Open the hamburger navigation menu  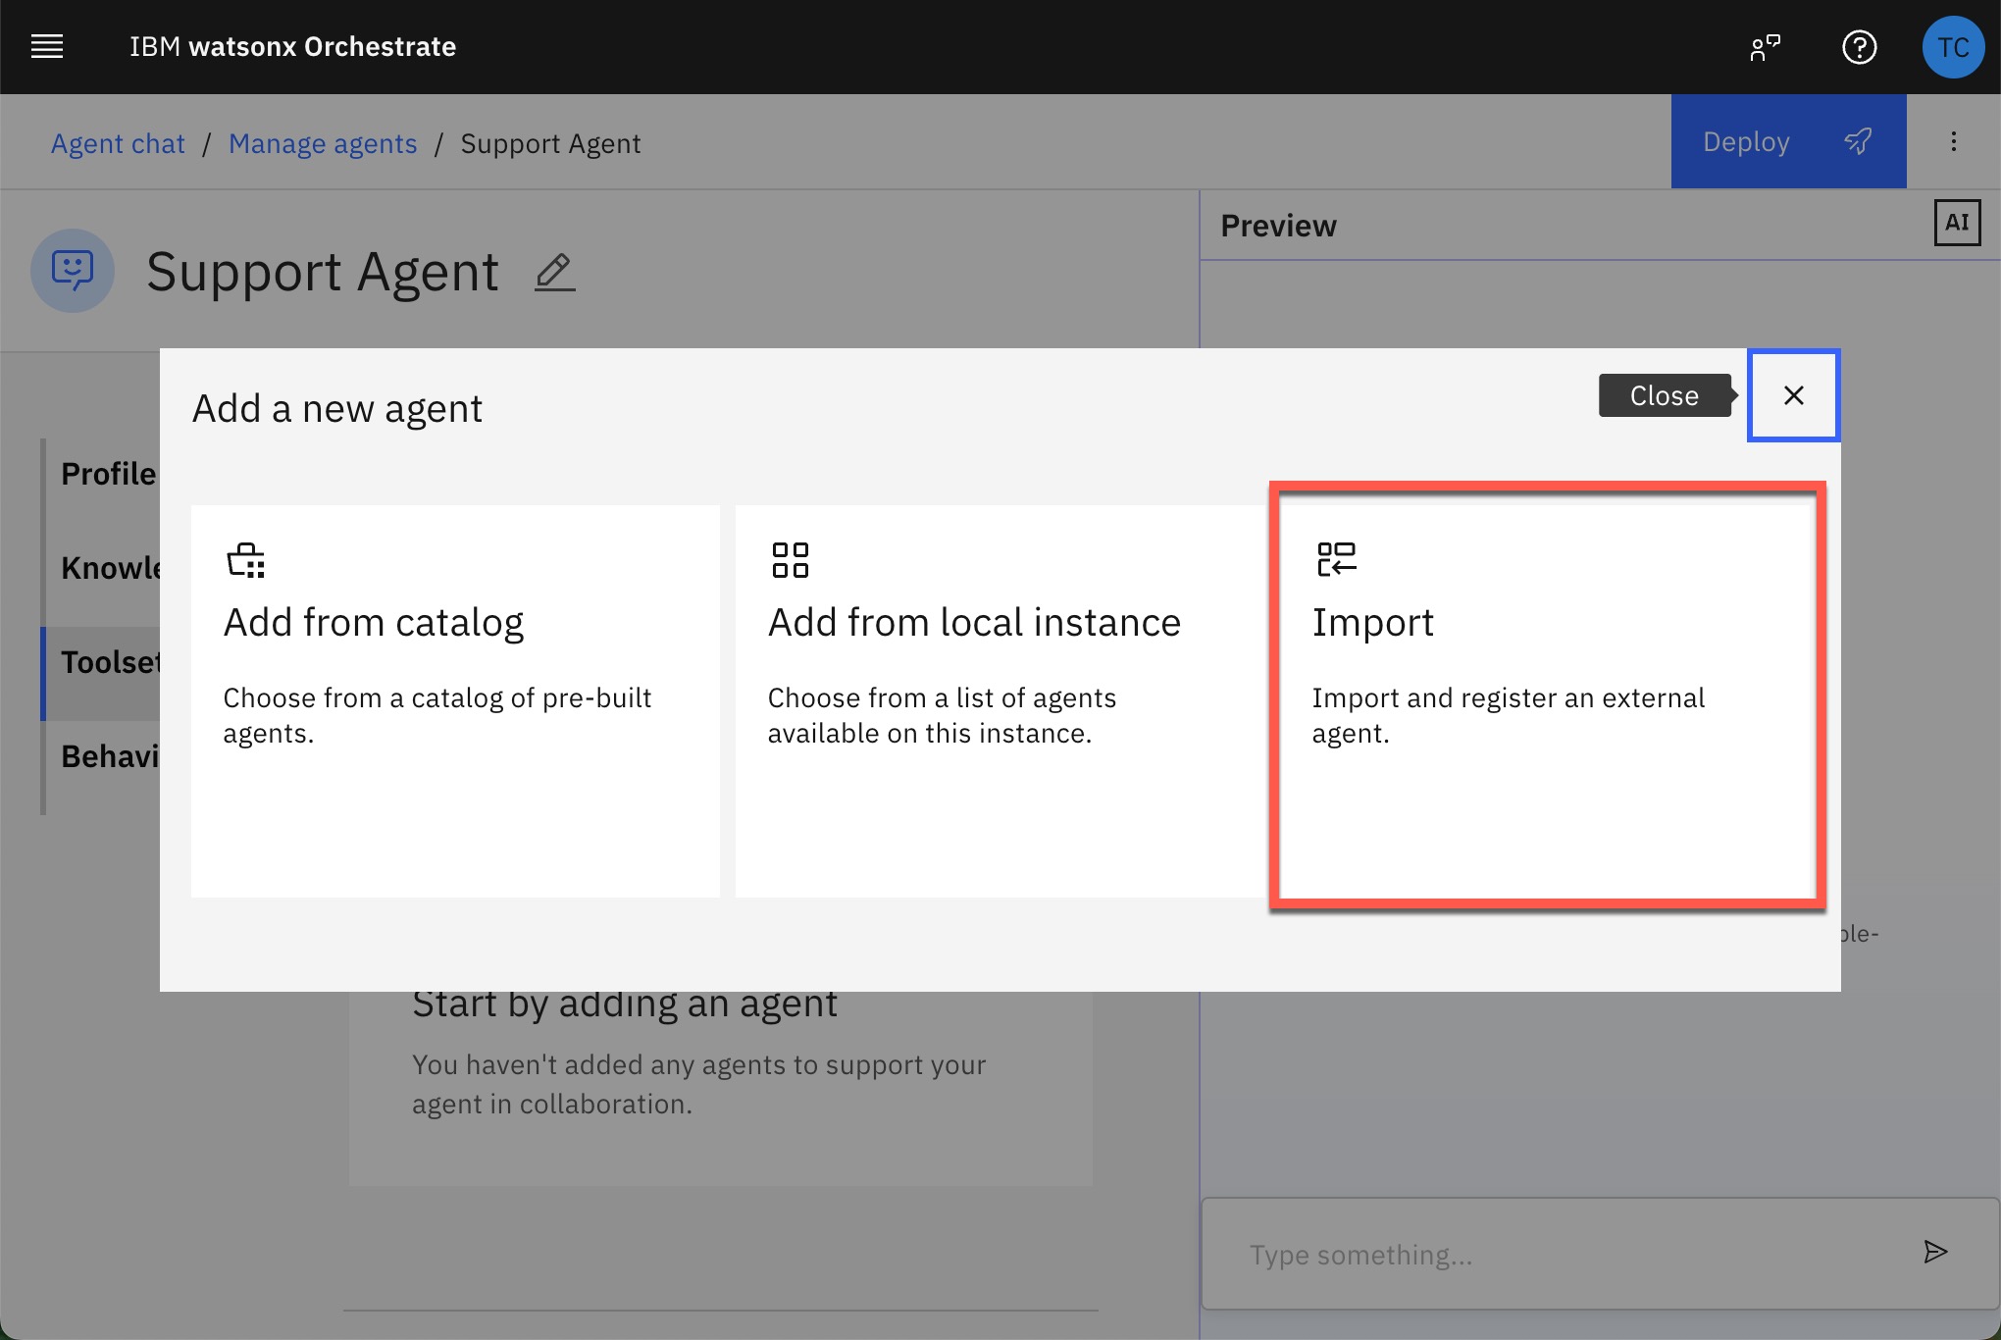(x=46, y=46)
